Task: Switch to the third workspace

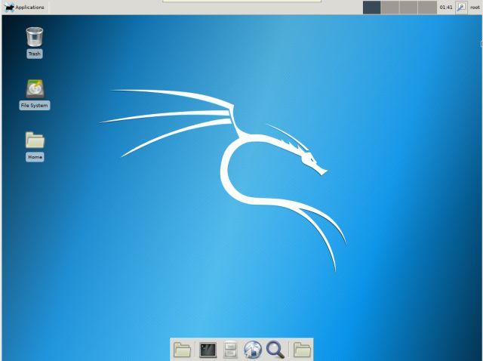Action: tap(410, 7)
